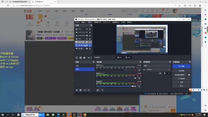Open the 工具(T) menu in OBS
This screenshot has height=117, width=208.
tap(123, 22)
